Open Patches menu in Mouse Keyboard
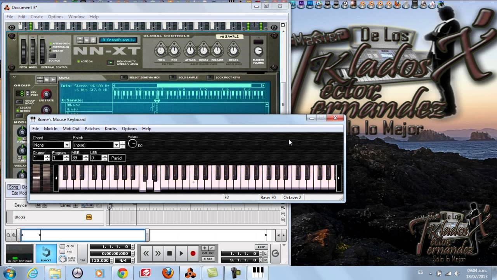This screenshot has width=497, height=280. click(92, 129)
